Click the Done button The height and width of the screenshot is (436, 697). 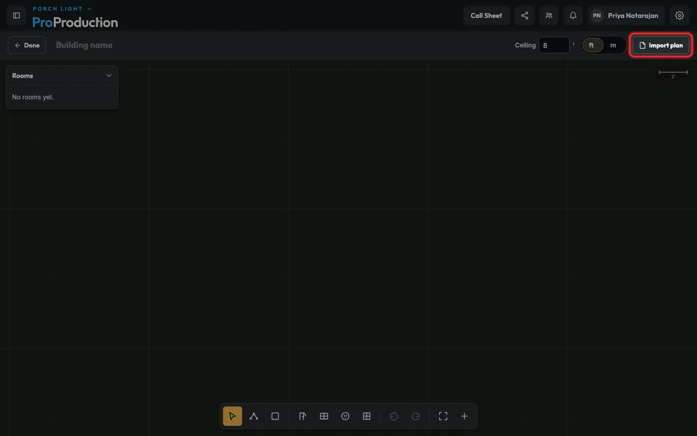tap(27, 45)
